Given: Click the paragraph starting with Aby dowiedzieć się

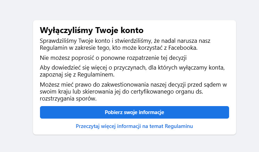Looking at the screenshot, I should [x=131, y=71].
